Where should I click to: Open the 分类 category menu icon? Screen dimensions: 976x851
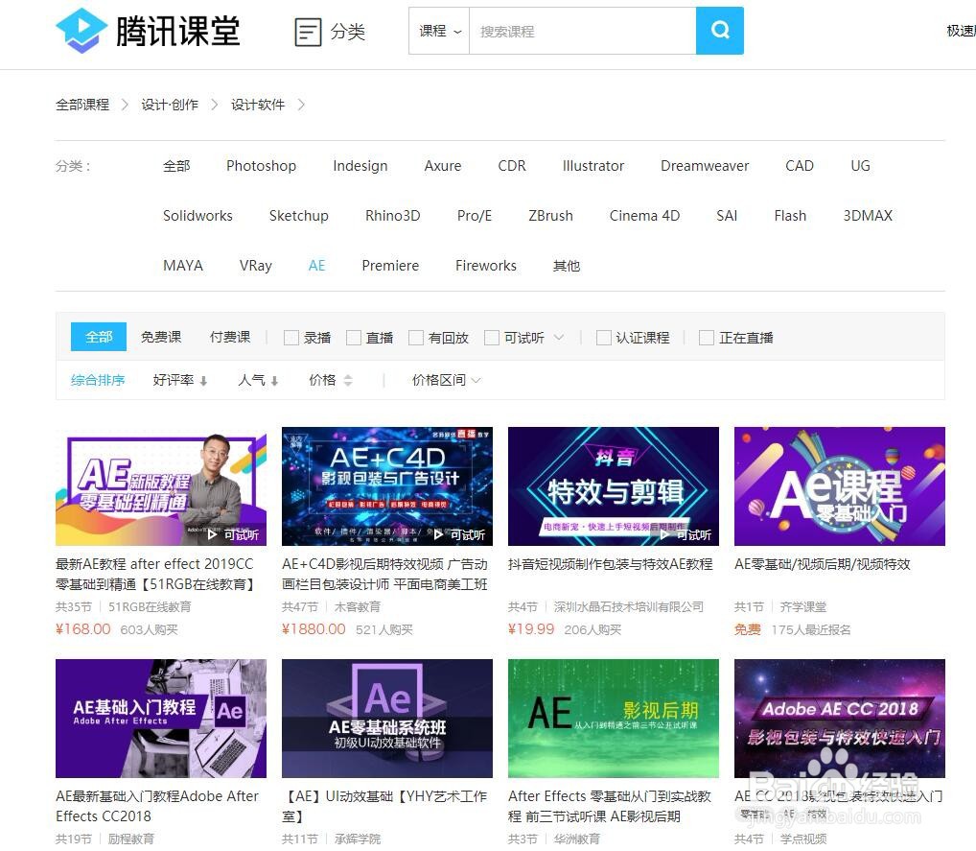[308, 32]
